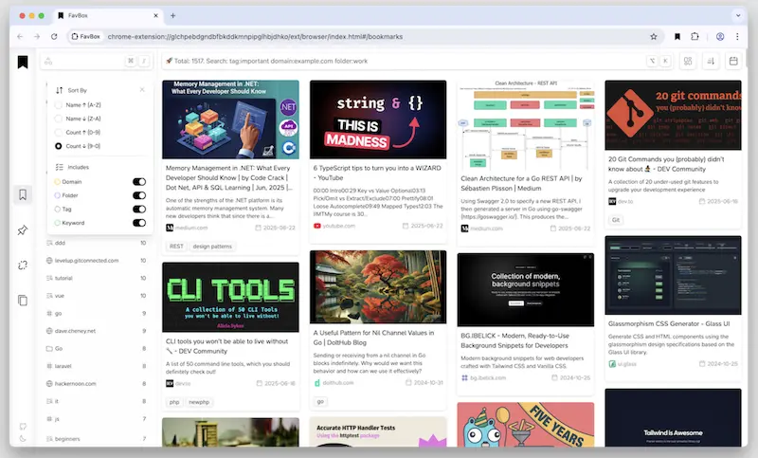Toggle the Folder include switch

tap(139, 195)
